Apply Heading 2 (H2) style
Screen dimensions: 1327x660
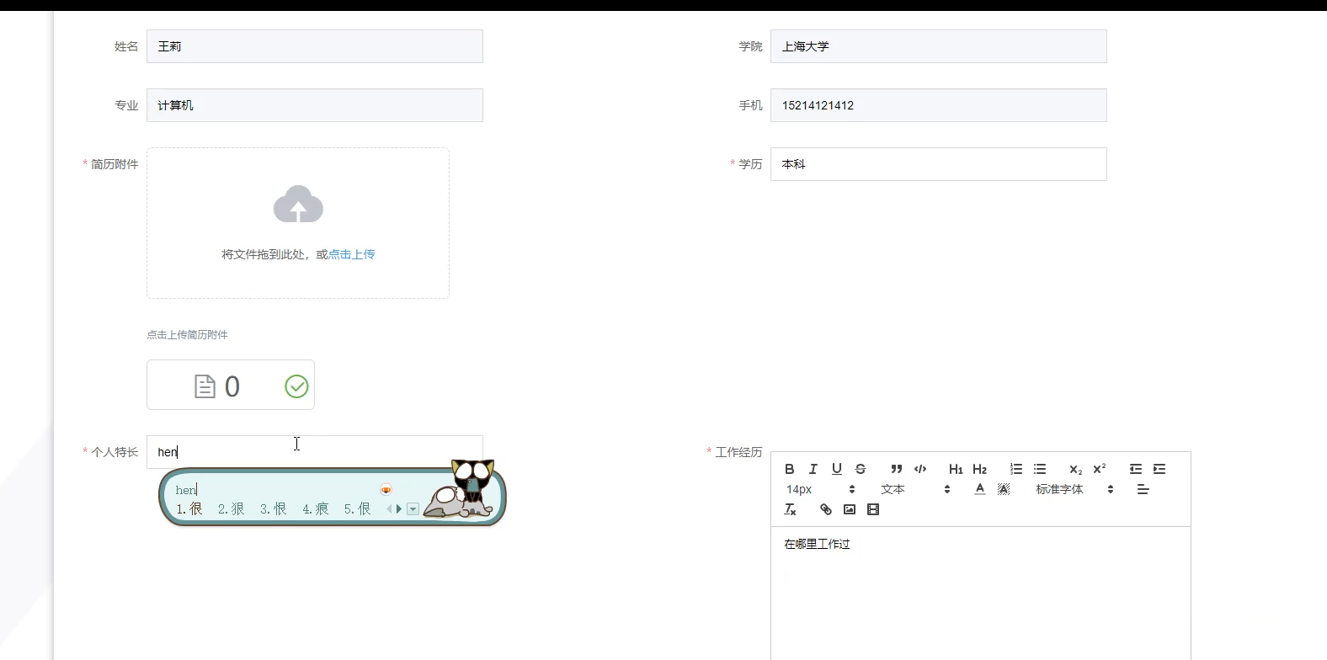tap(979, 469)
